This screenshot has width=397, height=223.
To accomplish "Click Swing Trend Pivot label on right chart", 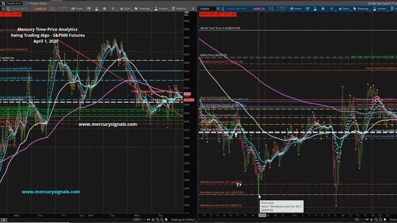I will click(x=381, y=68).
